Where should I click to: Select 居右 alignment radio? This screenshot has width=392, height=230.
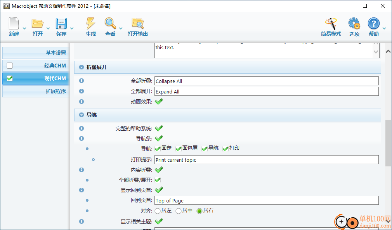point(199,211)
